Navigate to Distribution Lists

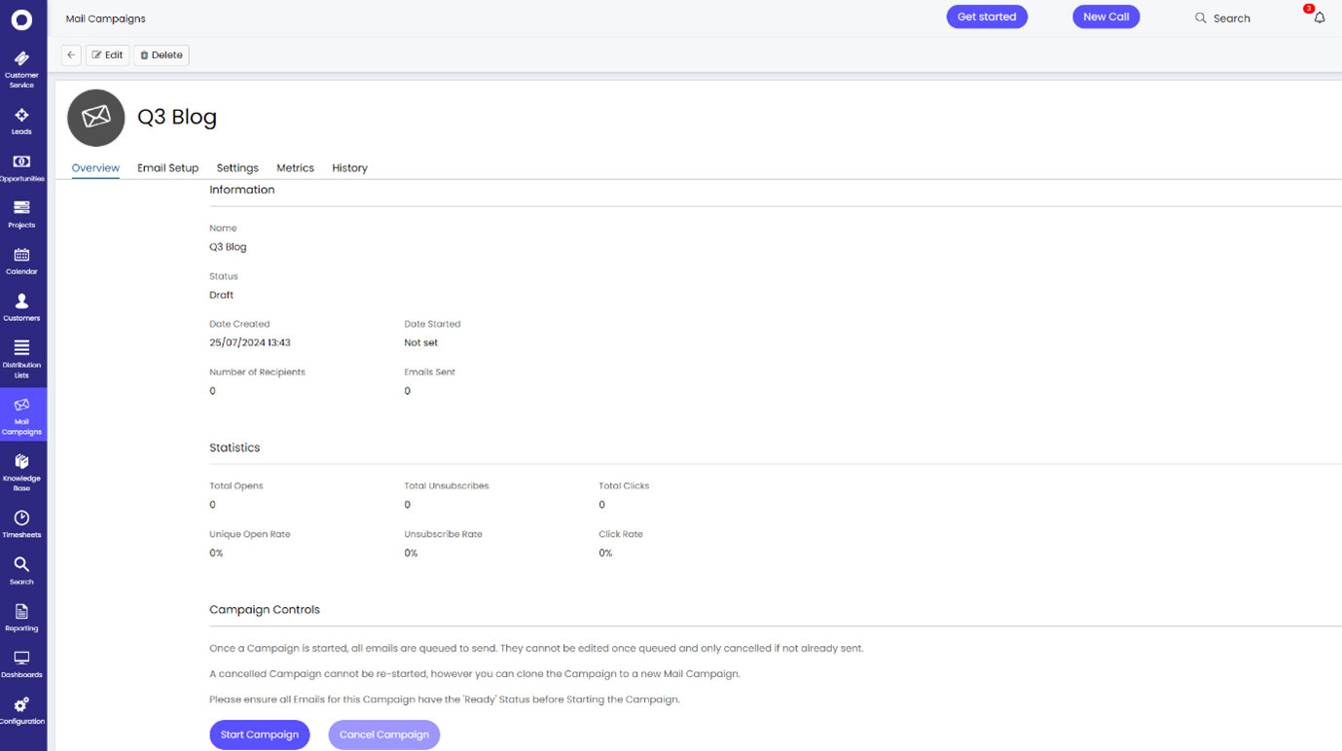21,357
